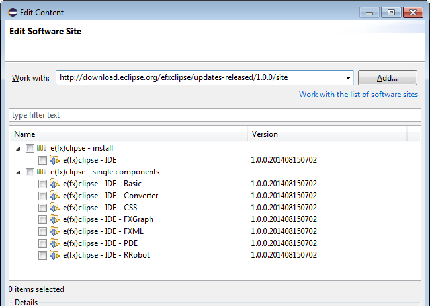
Task: Click the feature icon for IDE - FXGraph
Action: coord(54,219)
